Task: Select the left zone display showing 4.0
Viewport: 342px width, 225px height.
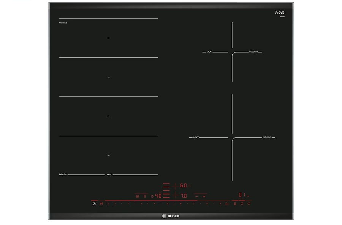Action: pos(158,196)
